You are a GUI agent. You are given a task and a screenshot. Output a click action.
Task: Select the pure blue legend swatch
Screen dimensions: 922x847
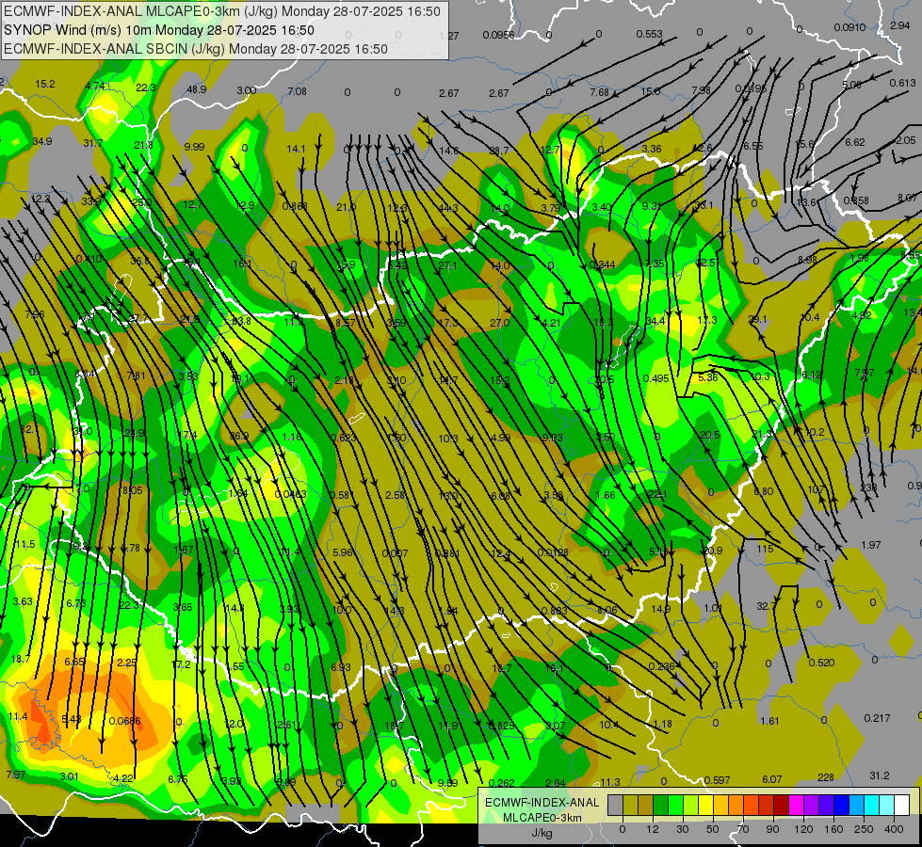coord(842,805)
